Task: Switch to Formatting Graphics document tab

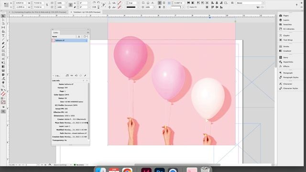Action: tap(39, 12)
